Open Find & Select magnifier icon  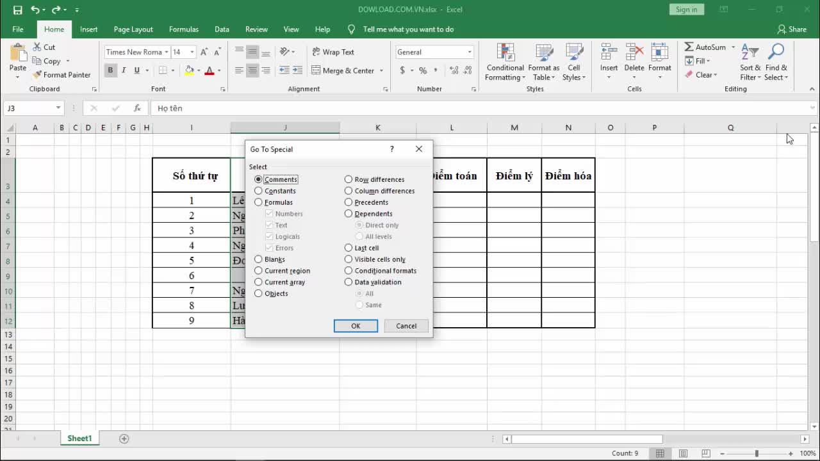pos(776,53)
